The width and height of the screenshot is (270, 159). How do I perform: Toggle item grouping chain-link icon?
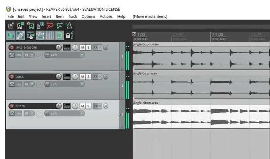(20, 36)
